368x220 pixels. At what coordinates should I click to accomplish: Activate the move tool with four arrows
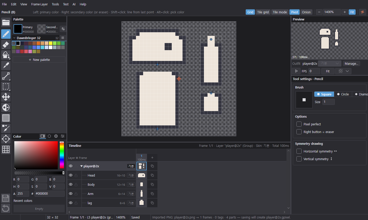coord(6,97)
